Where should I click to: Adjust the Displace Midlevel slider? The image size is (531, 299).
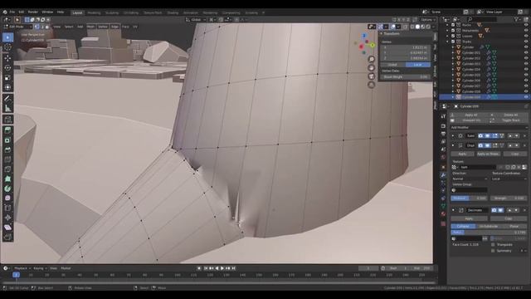point(469,198)
